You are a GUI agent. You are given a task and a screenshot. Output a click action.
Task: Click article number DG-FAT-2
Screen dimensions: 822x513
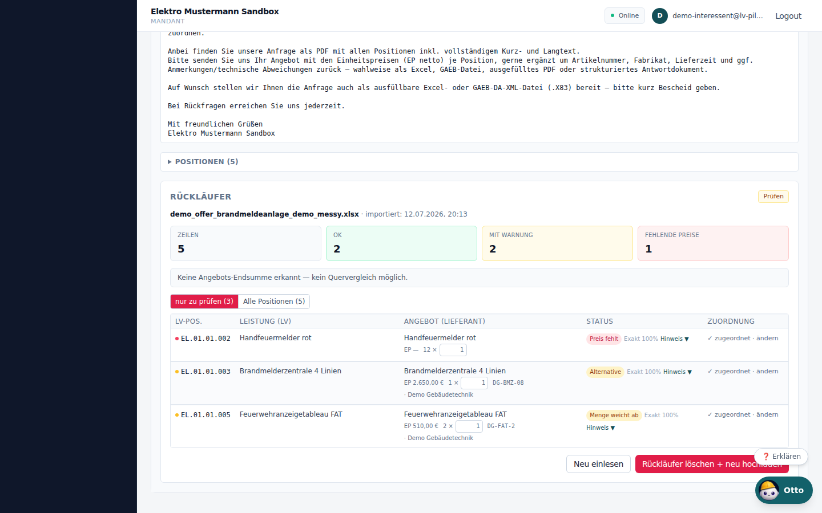(501, 426)
